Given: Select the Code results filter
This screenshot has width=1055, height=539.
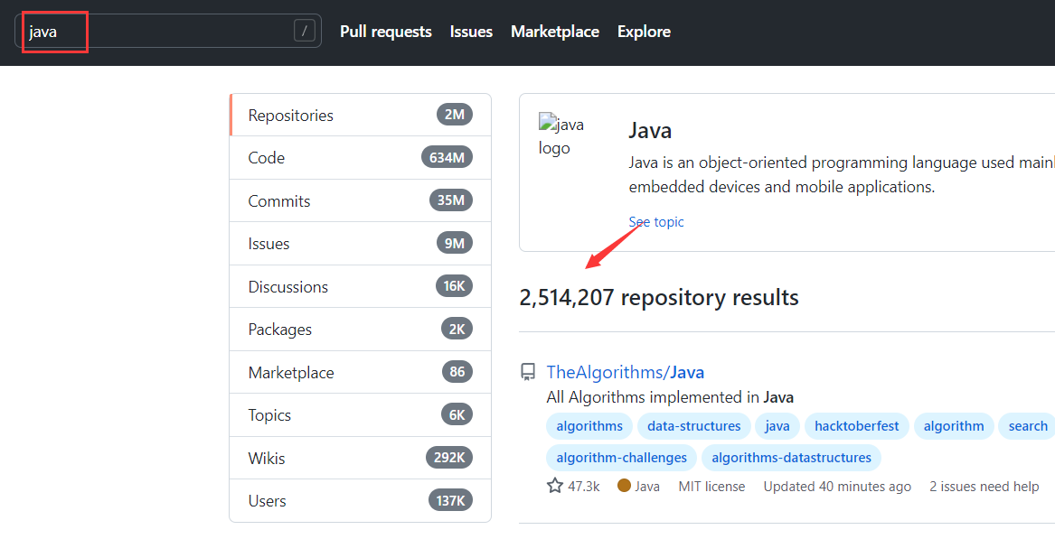Looking at the screenshot, I should (361, 157).
